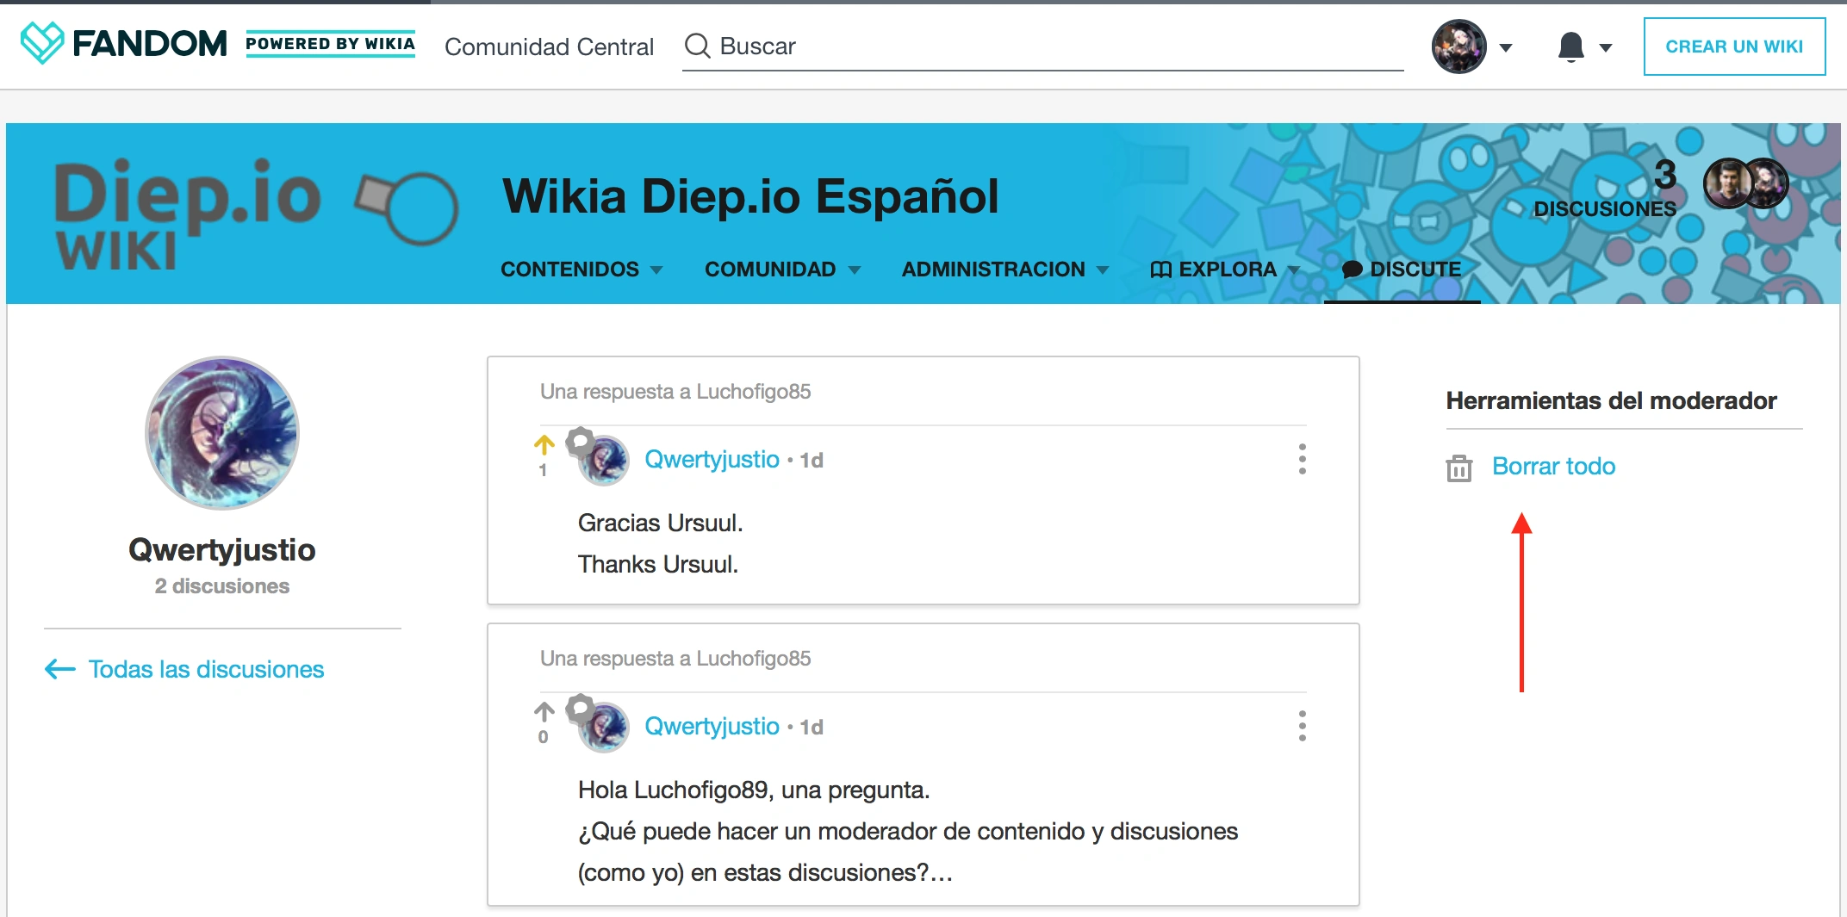Image resolution: width=1847 pixels, height=917 pixels.
Task: Click the Diep.io Wiki logo
Action: (x=256, y=214)
